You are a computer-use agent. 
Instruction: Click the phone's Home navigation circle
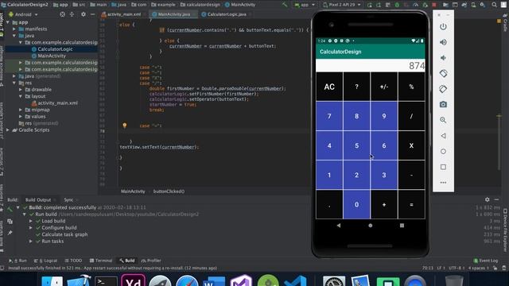(x=370, y=226)
